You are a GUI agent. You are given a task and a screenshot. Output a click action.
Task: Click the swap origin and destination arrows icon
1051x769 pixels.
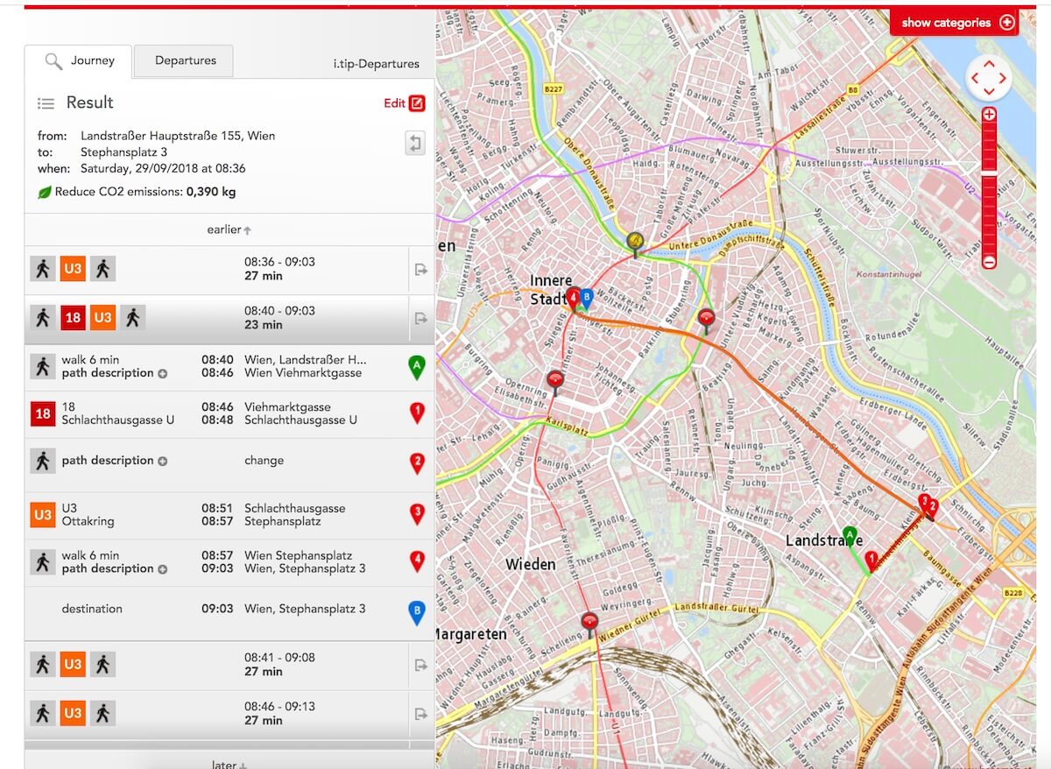coord(413,143)
